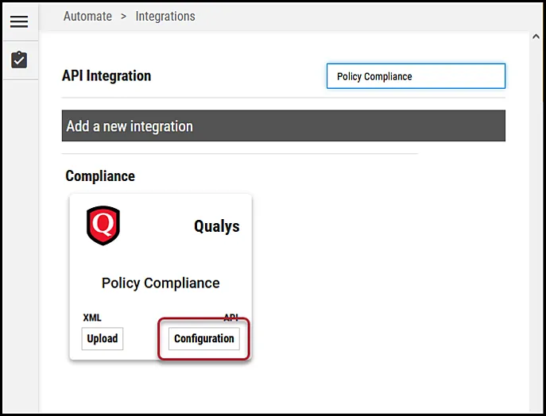Select the Qualys card title
The height and width of the screenshot is (416, 546).
pyautogui.click(x=217, y=226)
